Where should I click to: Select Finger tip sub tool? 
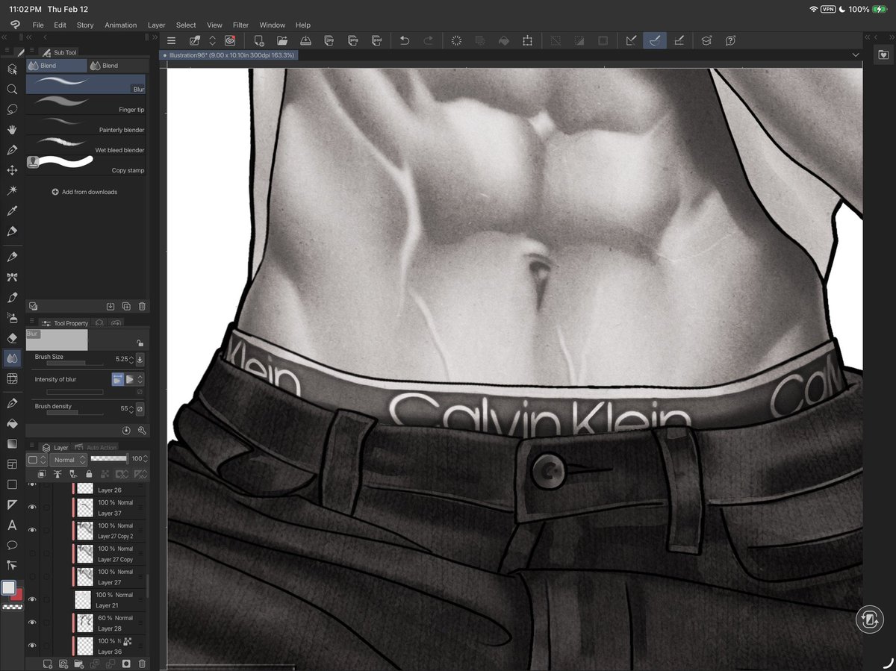tap(86, 106)
